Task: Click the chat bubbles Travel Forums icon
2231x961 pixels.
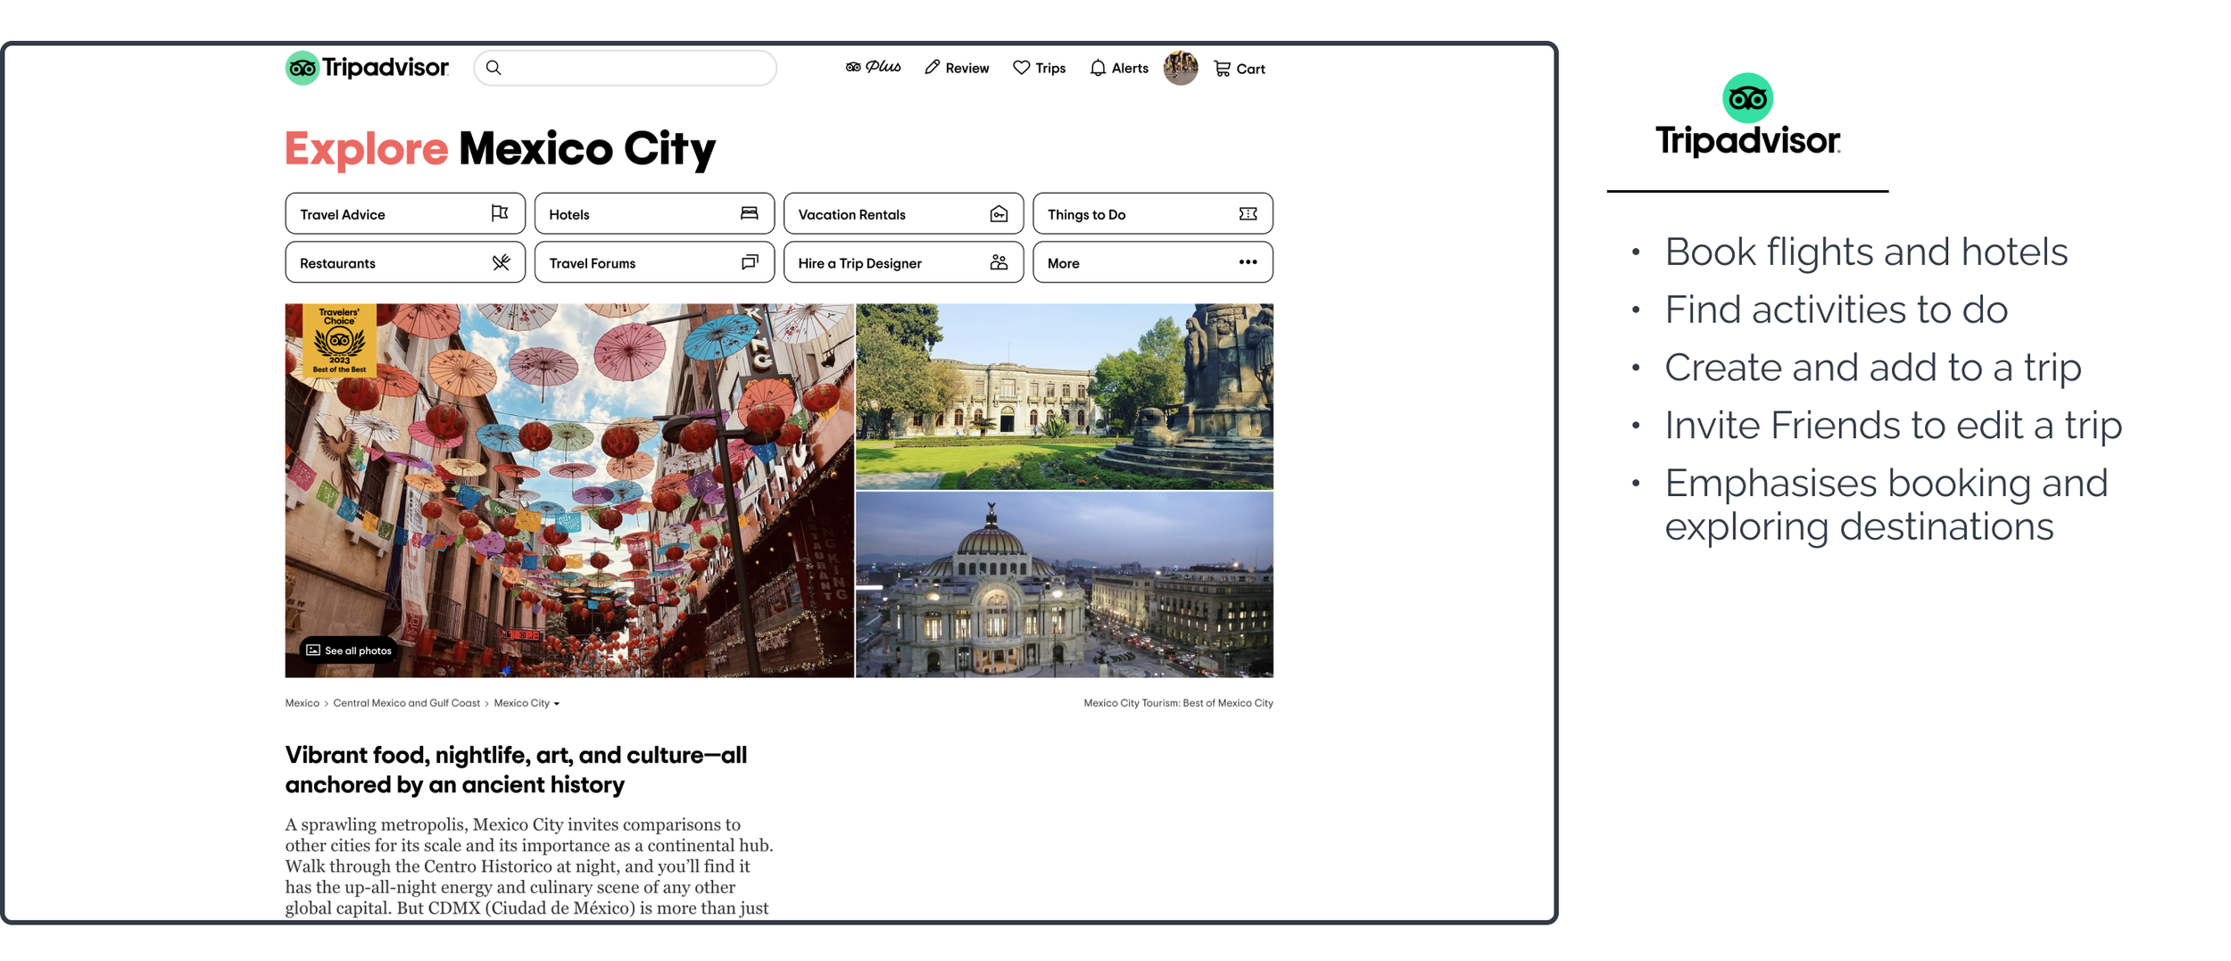Action: [750, 261]
